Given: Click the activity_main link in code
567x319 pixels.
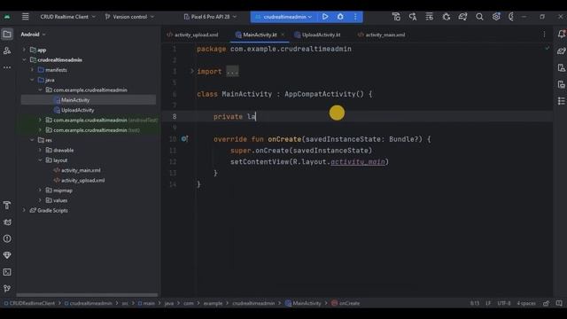Looking at the screenshot, I should [x=358, y=161].
